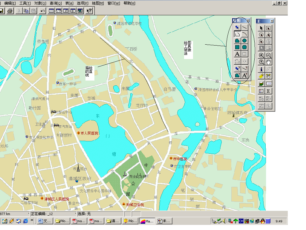Screen dimensions: 306x230
Task: Click the Zoom-in magnifier tool
Action: coord(261,55)
